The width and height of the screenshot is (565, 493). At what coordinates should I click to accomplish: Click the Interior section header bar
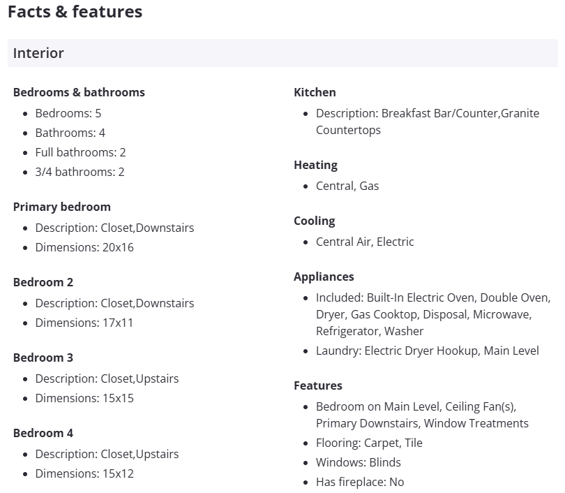(x=282, y=53)
